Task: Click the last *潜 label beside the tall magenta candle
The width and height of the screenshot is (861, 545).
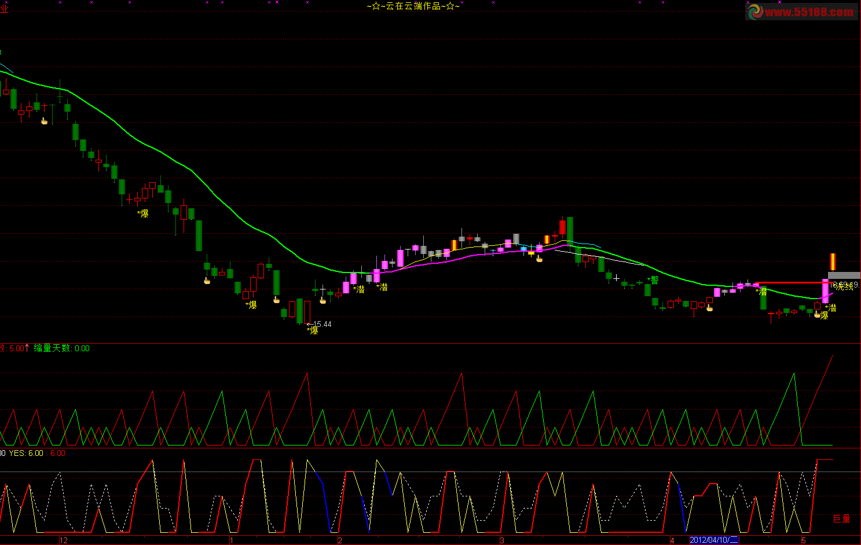Action: pos(831,308)
